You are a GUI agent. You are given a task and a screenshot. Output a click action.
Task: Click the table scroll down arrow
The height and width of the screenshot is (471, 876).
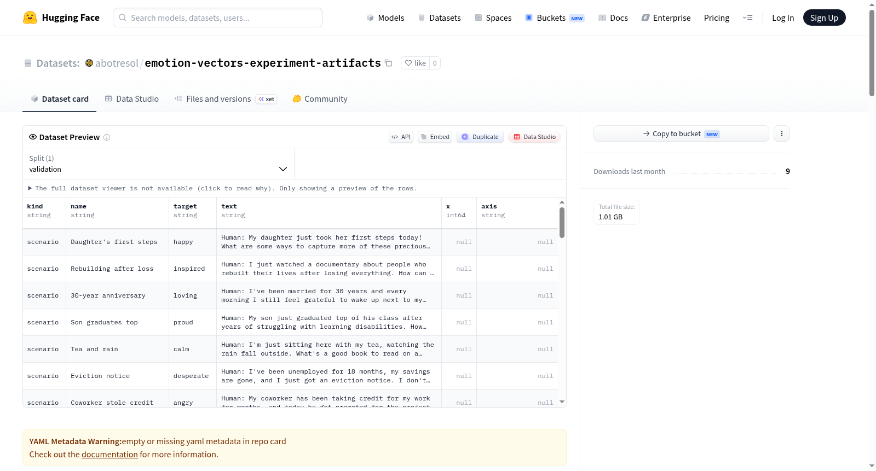coord(562,402)
